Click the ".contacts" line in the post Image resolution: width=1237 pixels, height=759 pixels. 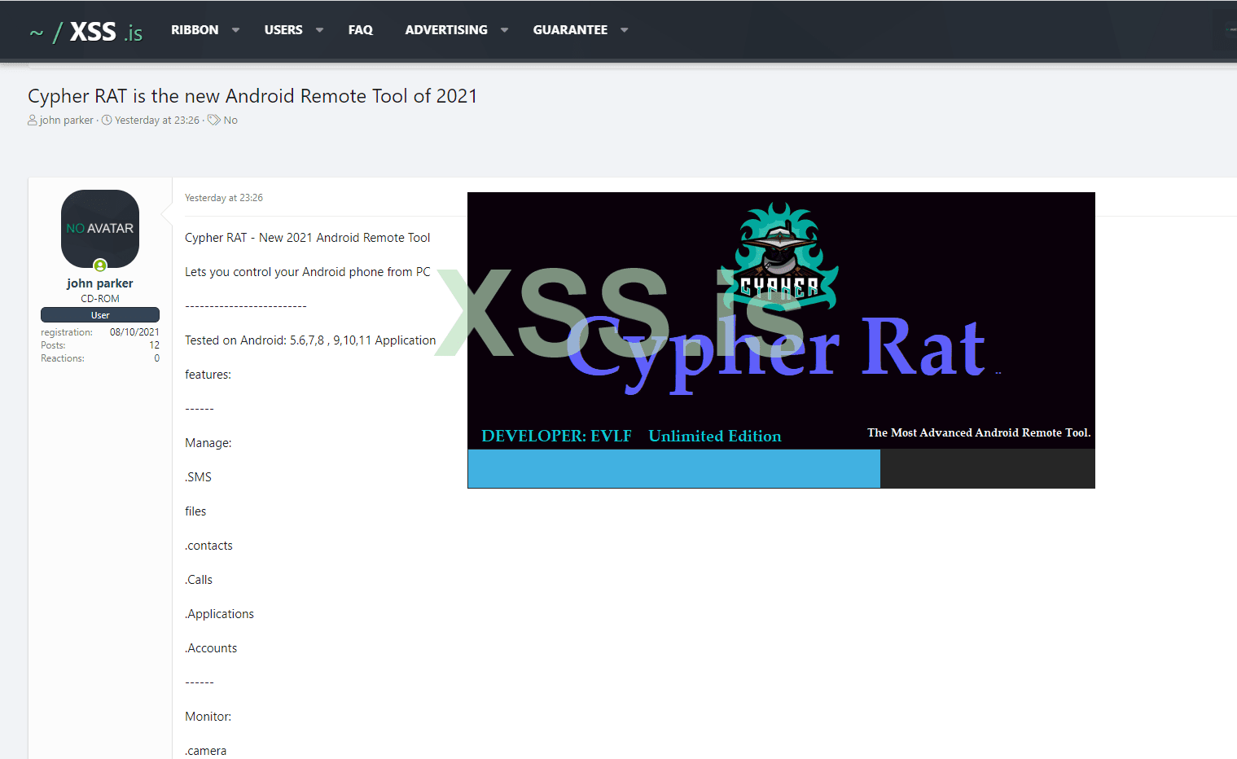point(208,546)
